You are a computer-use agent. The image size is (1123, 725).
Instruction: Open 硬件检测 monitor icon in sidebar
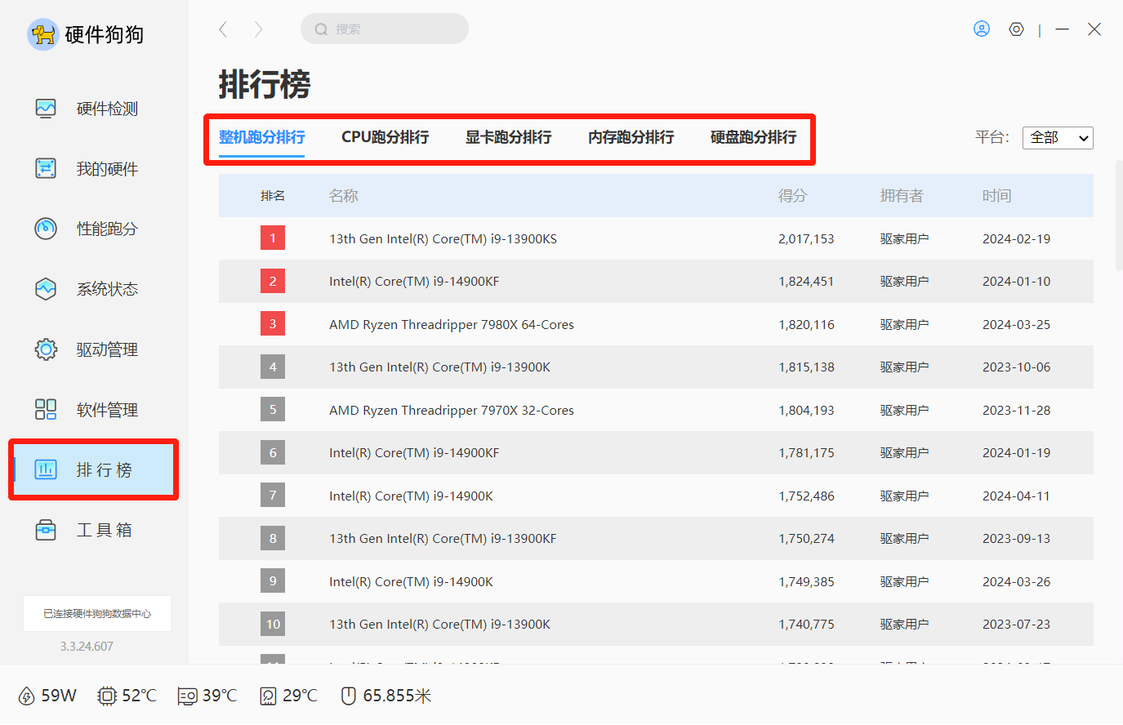click(x=46, y=109)
